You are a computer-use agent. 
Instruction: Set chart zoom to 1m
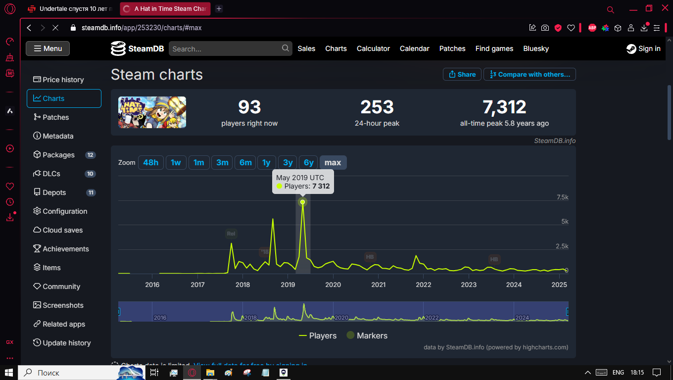[198, 162]
